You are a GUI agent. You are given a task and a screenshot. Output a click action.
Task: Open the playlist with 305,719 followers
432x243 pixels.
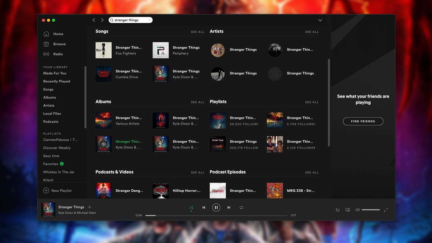218,144
